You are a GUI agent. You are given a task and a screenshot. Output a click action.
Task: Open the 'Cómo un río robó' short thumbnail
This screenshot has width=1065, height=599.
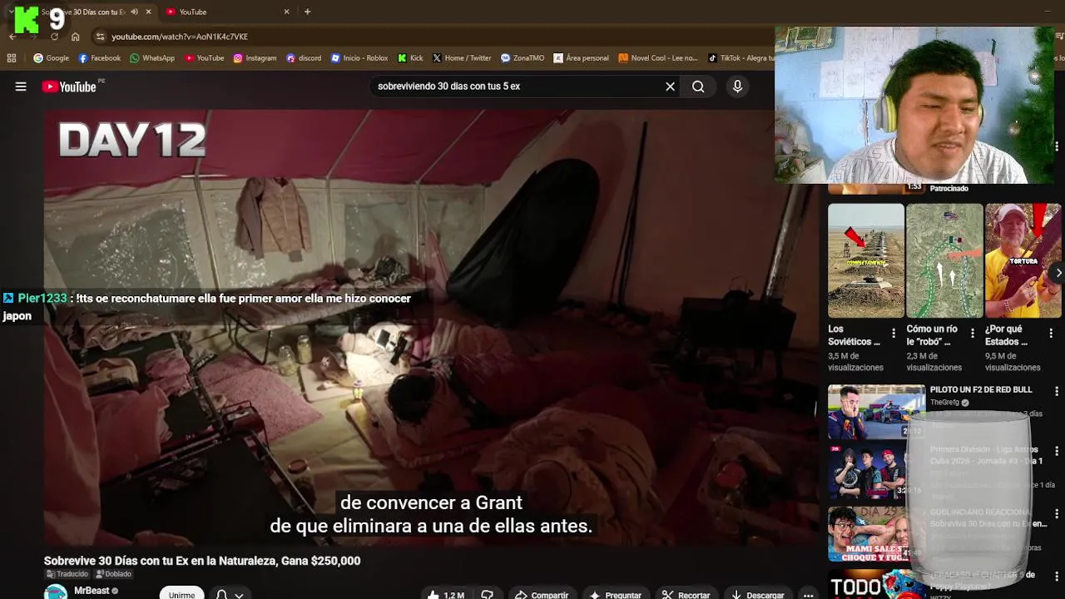944,260
